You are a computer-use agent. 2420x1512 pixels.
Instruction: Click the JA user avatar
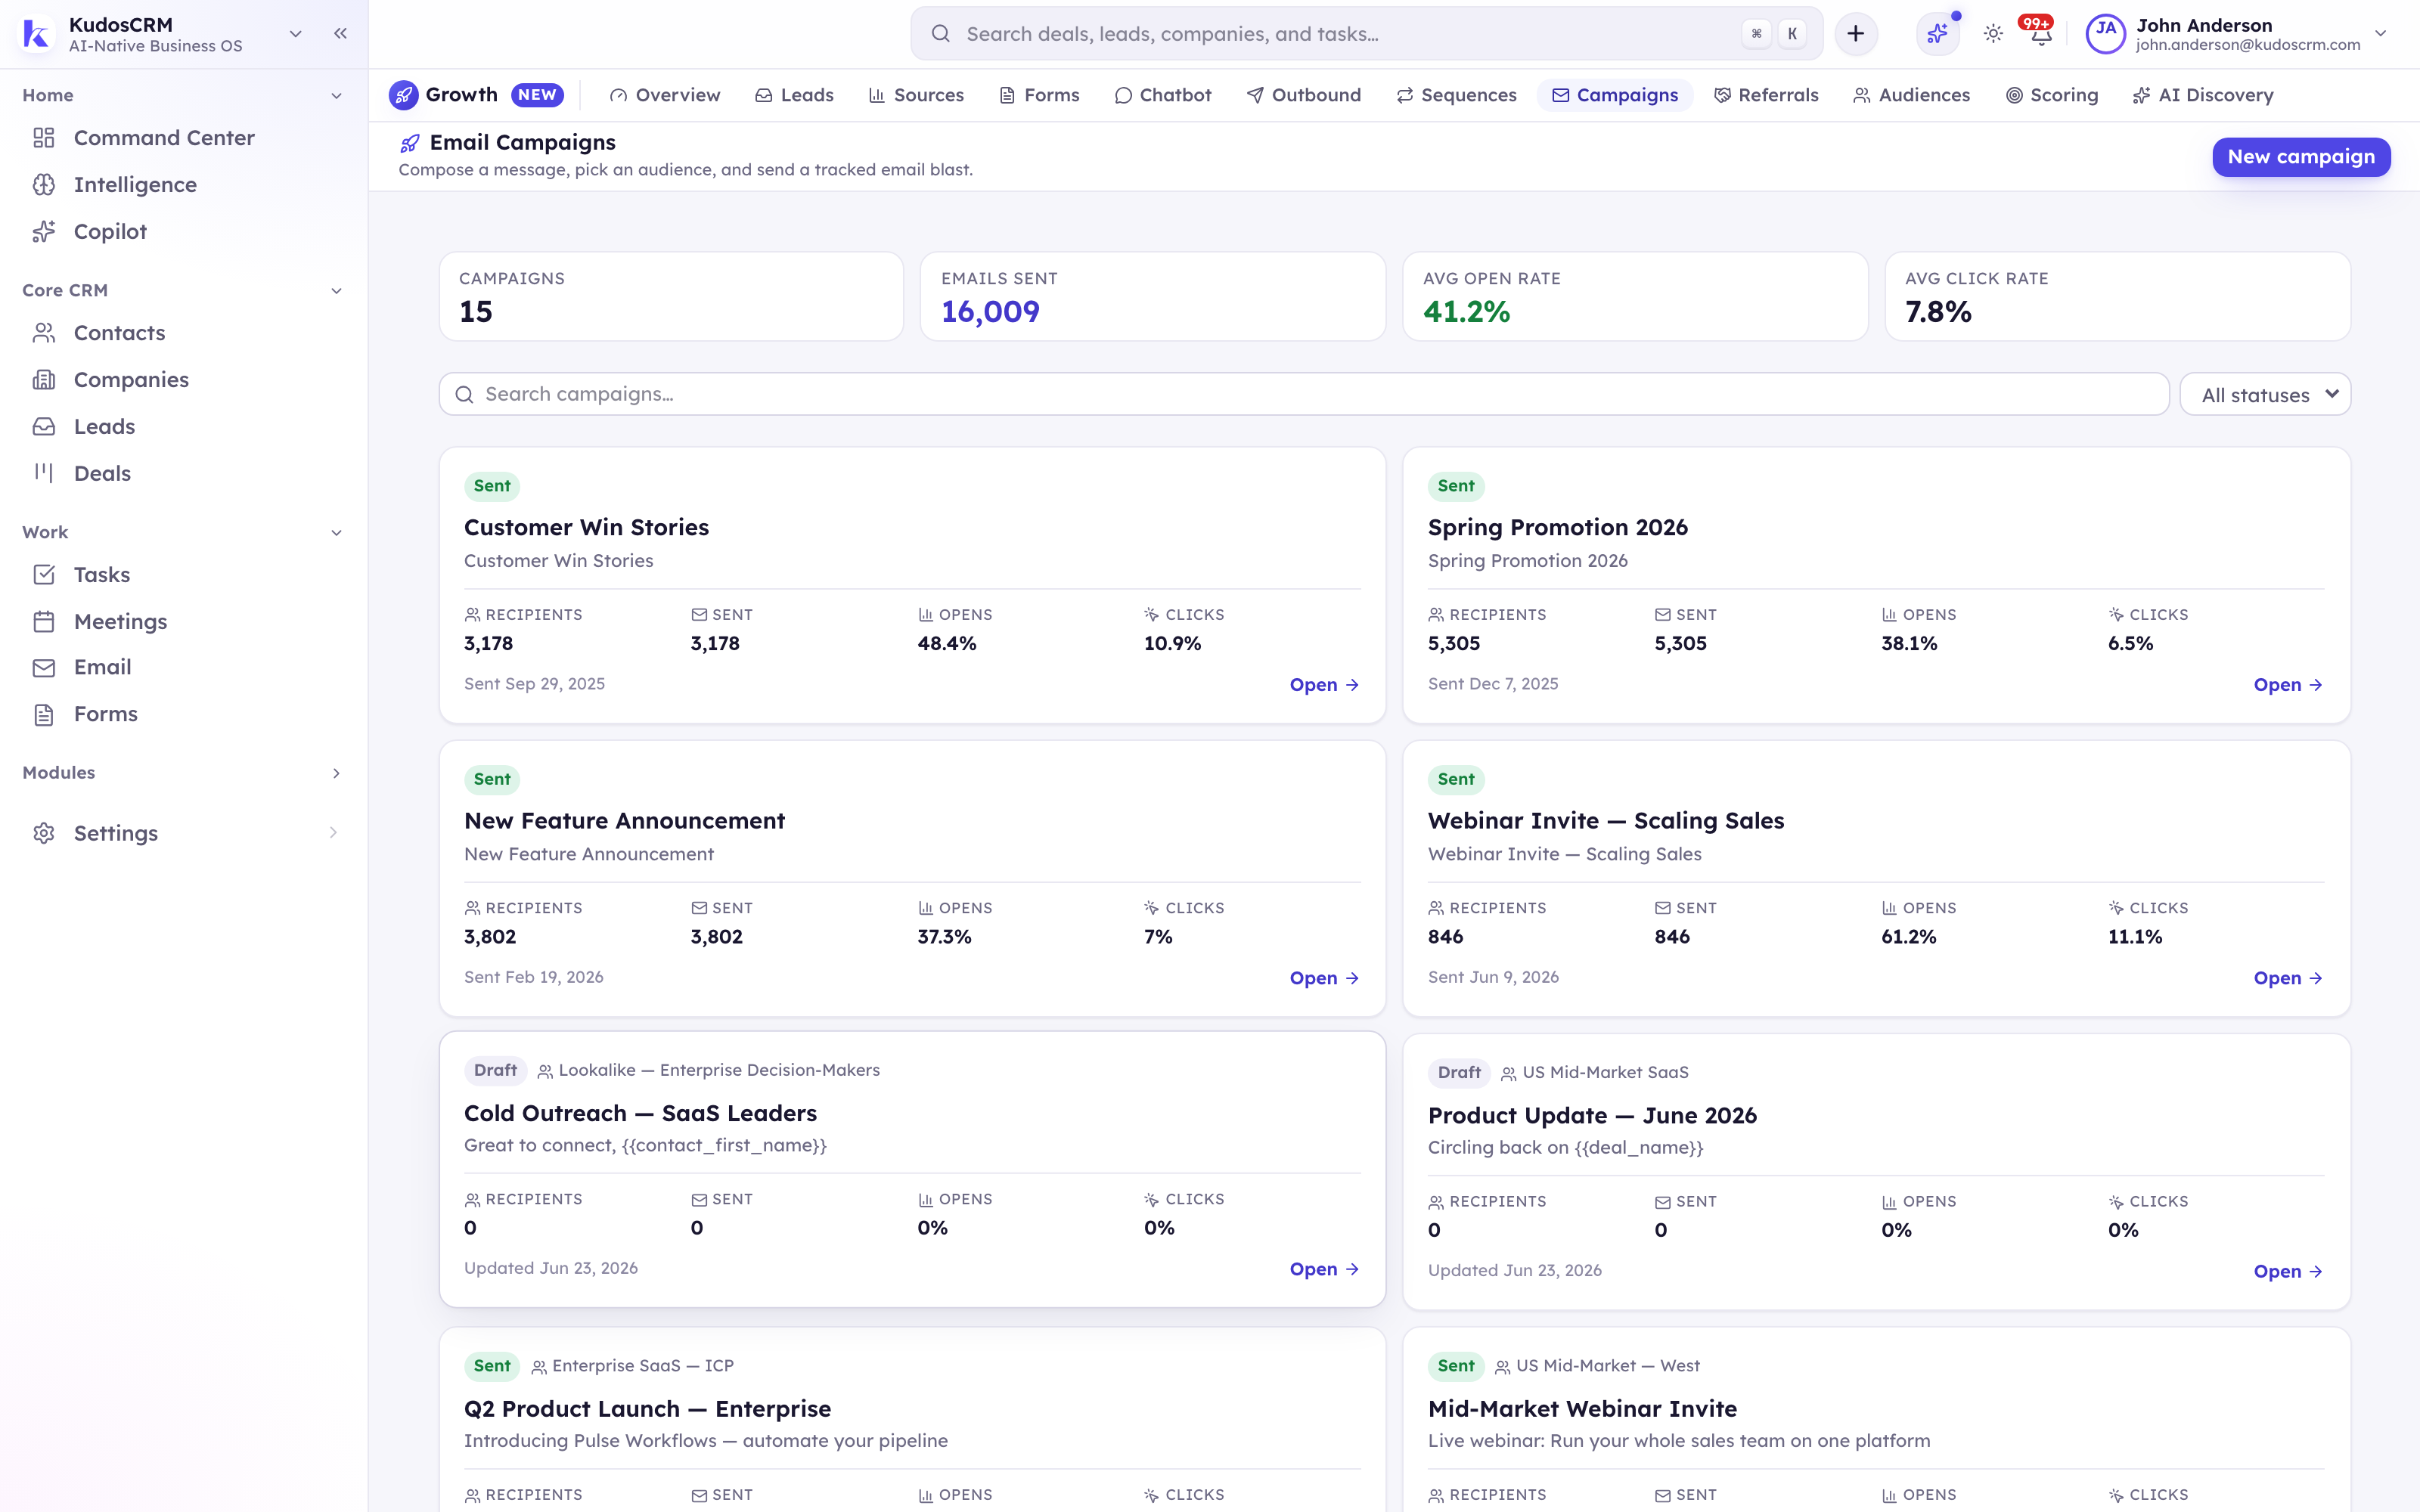pos(2105,34)
